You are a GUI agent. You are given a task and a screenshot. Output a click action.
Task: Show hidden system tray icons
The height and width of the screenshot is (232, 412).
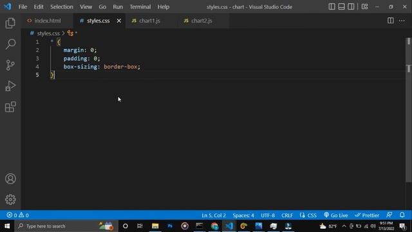(344, 226)
